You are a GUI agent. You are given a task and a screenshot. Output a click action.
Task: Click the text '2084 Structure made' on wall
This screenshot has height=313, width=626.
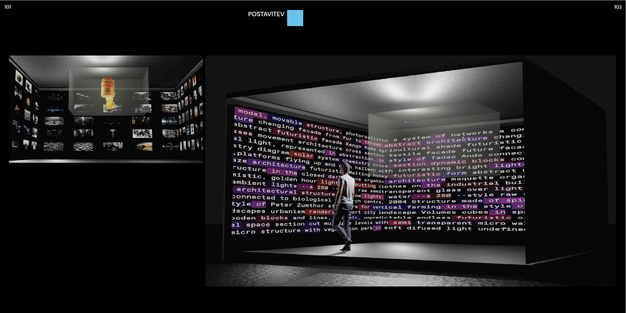click(x=435, y=201)
